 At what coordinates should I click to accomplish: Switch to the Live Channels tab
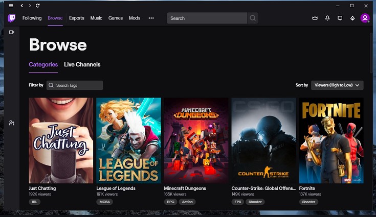(82, 65)
